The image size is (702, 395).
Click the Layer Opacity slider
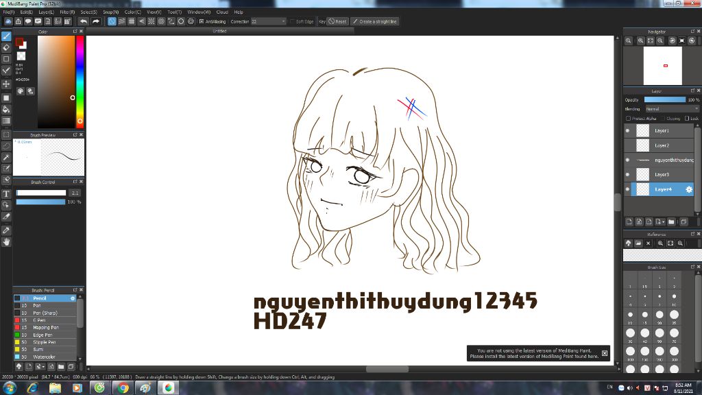[664, 100]
